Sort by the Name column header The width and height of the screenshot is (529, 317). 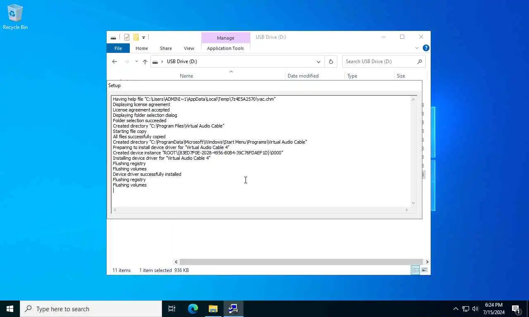[186, 76]
